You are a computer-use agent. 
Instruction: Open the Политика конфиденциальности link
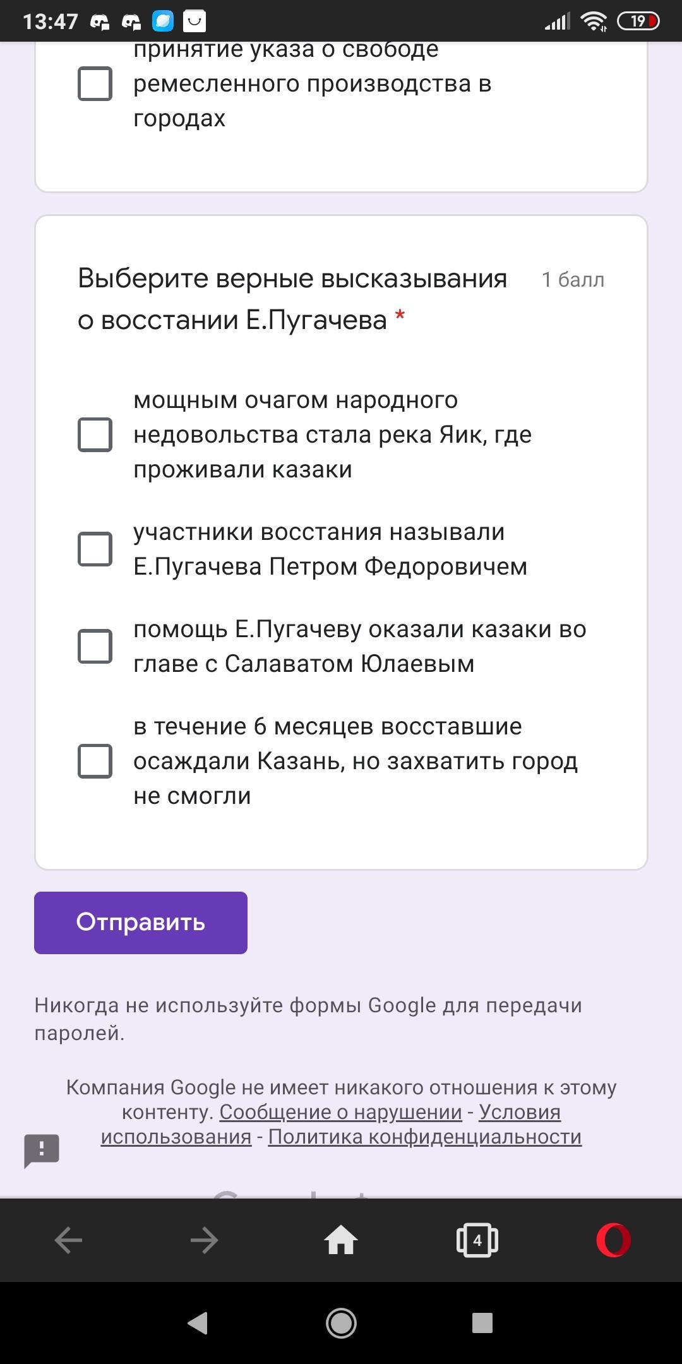(x=424, y=1137)
